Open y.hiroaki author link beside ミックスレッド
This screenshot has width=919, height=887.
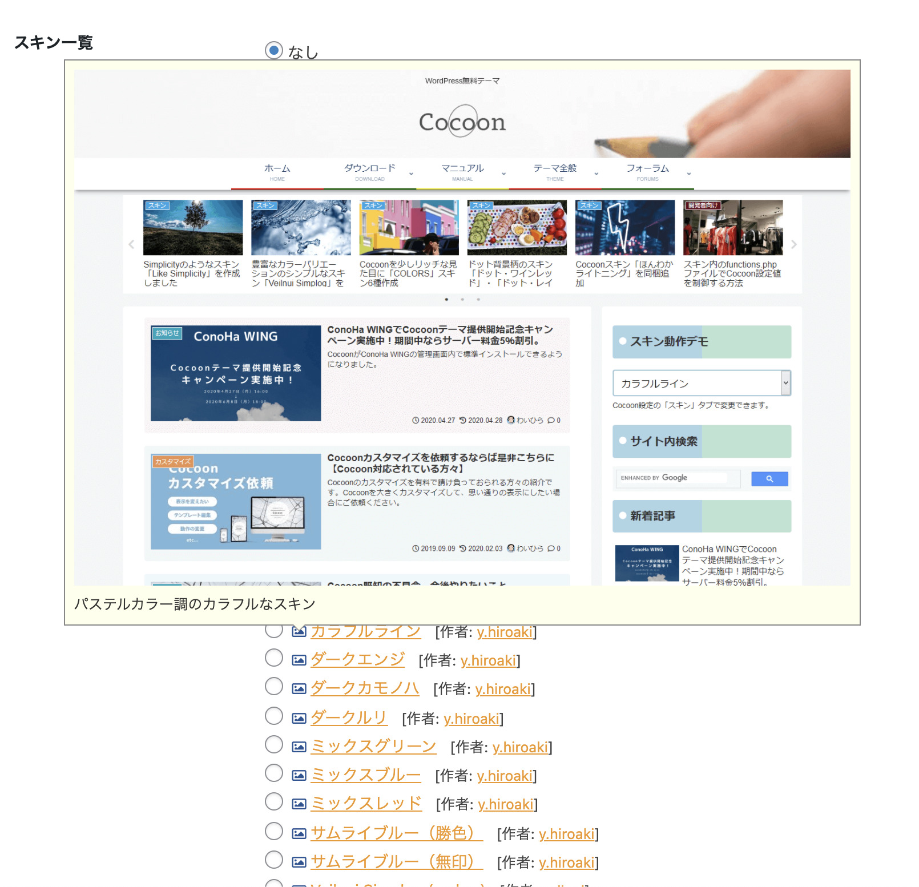click(x=505, y=804)
